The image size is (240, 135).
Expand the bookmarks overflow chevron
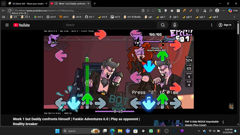(x=234, y=17)
